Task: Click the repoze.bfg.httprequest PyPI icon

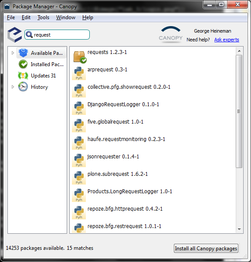Action: pos(79,212)
